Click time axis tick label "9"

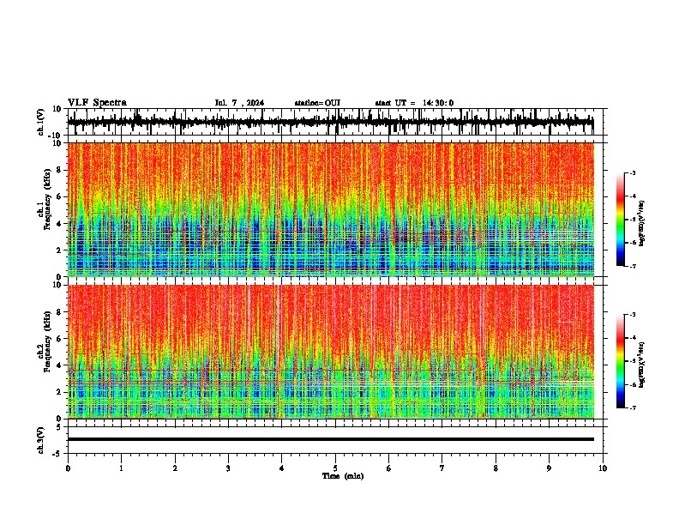(x=549, y=468)
